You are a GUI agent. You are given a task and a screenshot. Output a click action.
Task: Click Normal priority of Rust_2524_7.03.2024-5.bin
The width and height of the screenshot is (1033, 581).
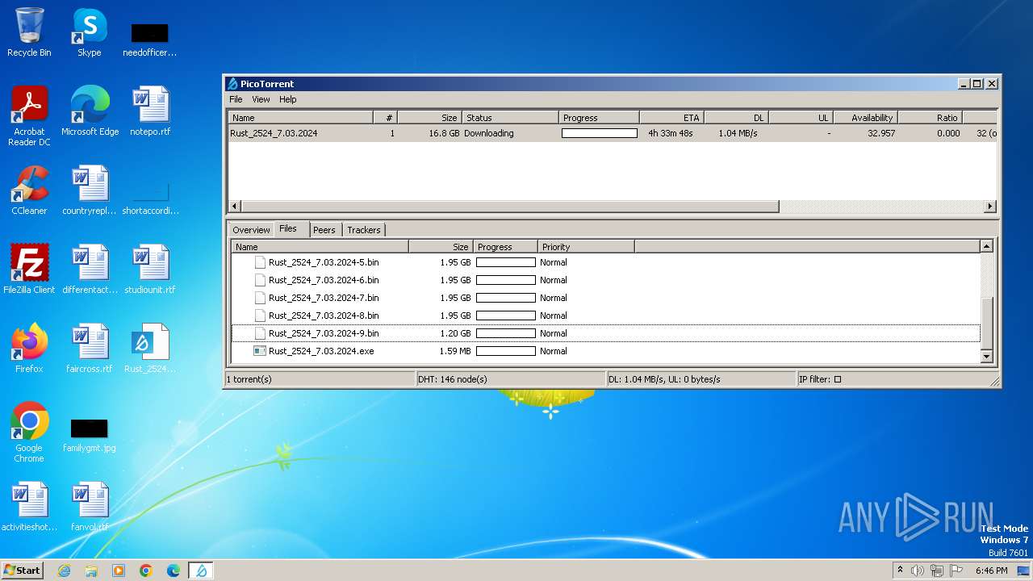tap(554, 262)
